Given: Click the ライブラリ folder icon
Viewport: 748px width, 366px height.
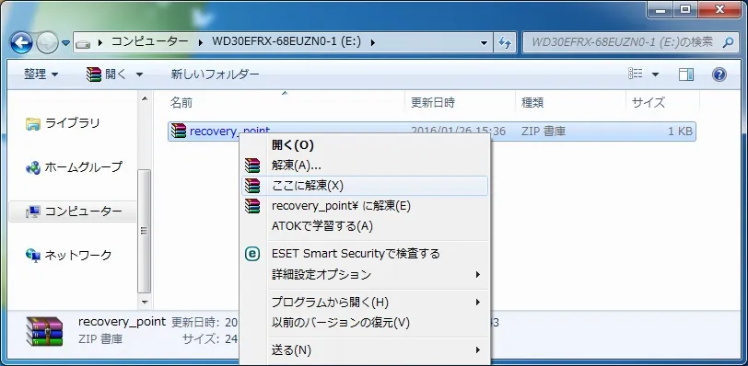Looking at the screenshot, I should tap(33, 124).
